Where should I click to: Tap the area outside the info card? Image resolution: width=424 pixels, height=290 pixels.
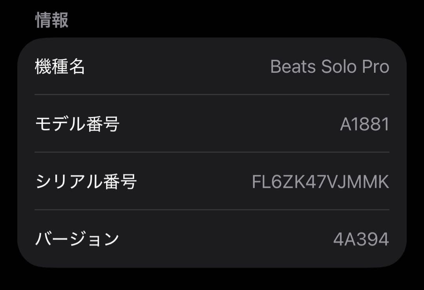tap(212, 279)
